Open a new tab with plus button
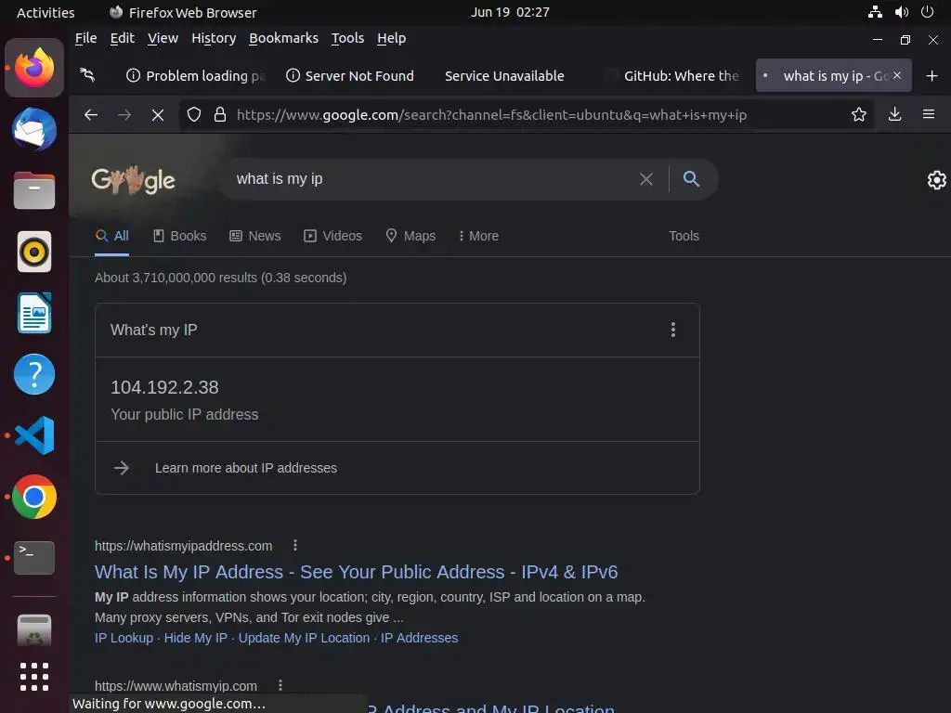The width and height of the screenshot is (951, 713). (x=932, y=76)
